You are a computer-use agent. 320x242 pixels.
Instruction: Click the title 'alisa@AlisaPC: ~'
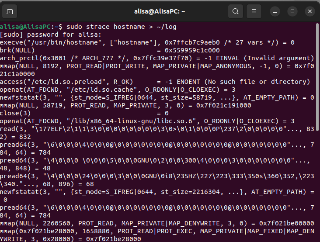[160, 11]
